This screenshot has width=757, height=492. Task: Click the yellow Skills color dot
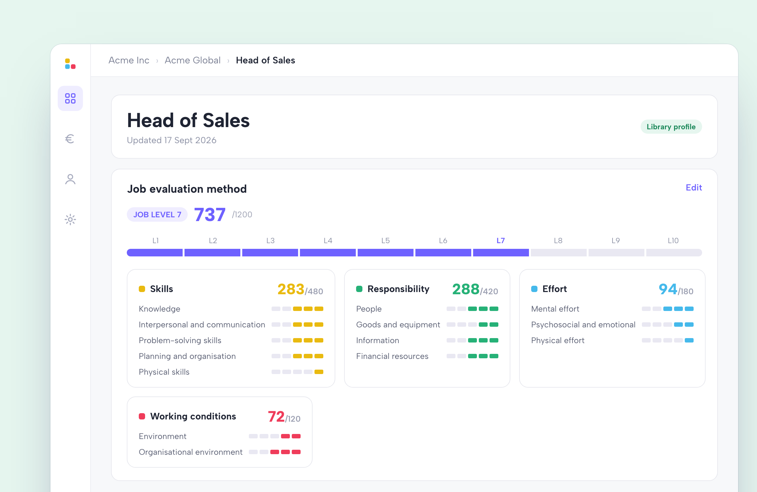(142, 289)
